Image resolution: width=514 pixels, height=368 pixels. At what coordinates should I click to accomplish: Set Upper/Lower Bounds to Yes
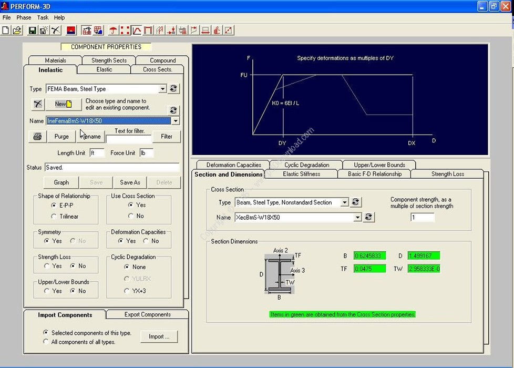click(x=47, y=291)
